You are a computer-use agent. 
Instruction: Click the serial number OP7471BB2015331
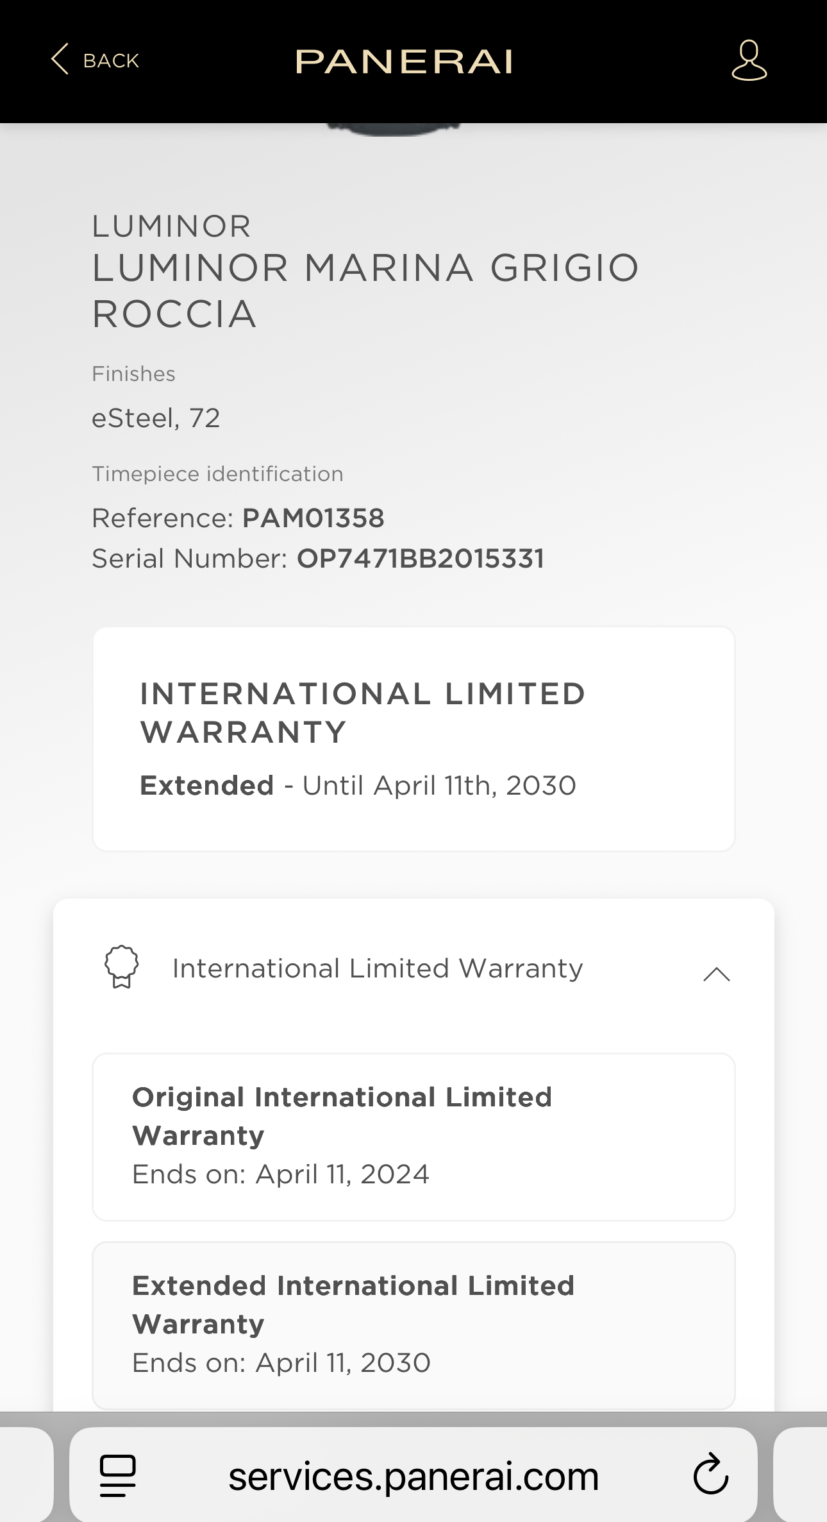[420, 559]
